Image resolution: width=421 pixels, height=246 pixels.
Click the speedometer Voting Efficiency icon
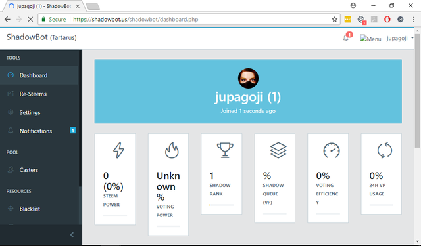pos(332,150)
